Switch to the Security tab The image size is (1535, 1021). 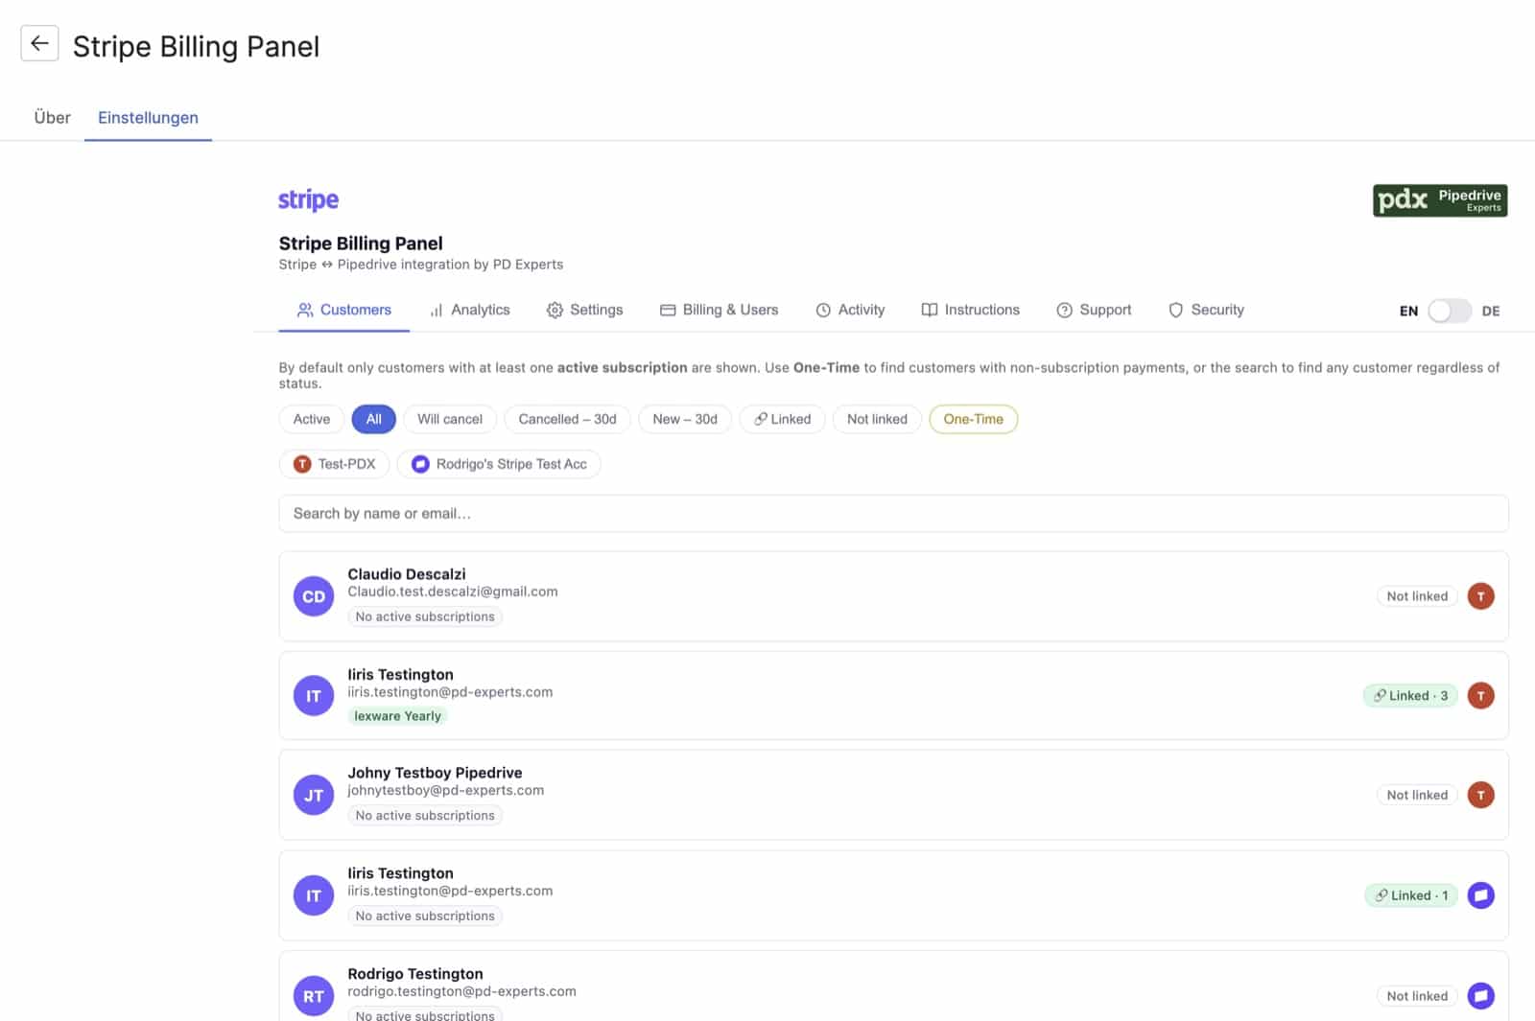point(1206,310)
